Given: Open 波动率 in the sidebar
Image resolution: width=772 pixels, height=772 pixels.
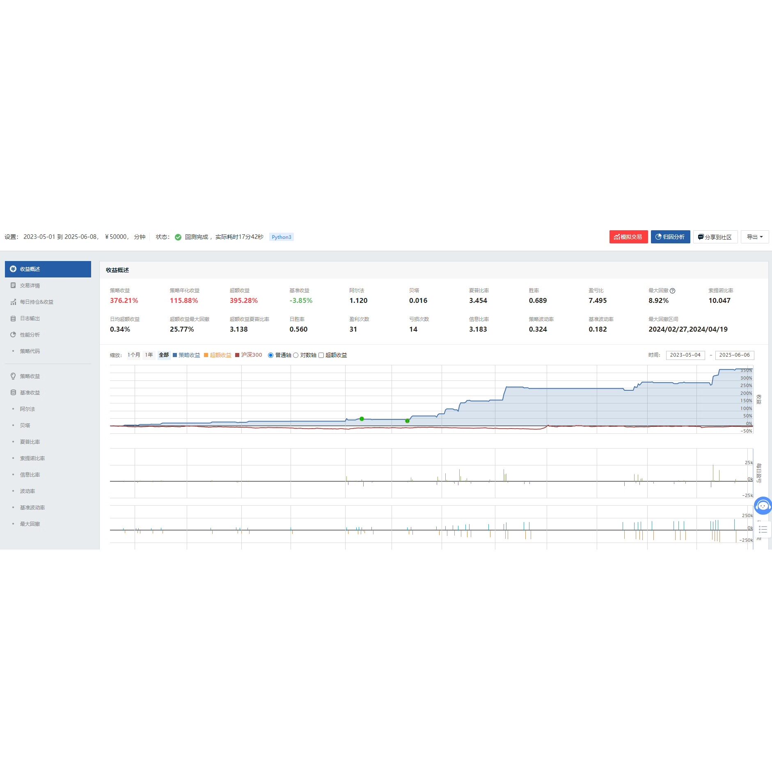Looking at the screenshot, I should click(x=27, y=491).
